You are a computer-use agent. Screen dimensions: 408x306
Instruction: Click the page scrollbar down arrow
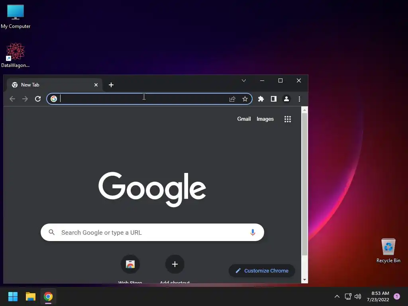tap(304, 280)
